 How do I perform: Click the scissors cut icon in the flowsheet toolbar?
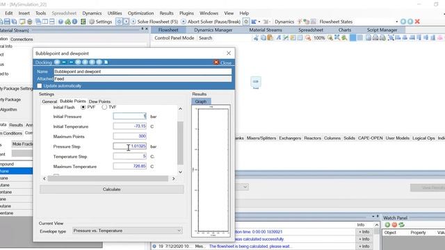(256, 37)
